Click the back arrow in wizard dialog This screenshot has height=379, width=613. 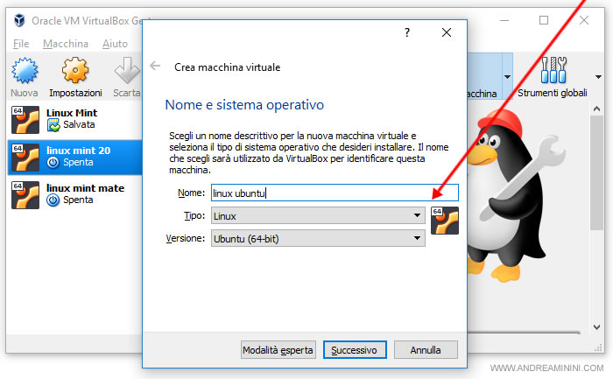point(155,66)
